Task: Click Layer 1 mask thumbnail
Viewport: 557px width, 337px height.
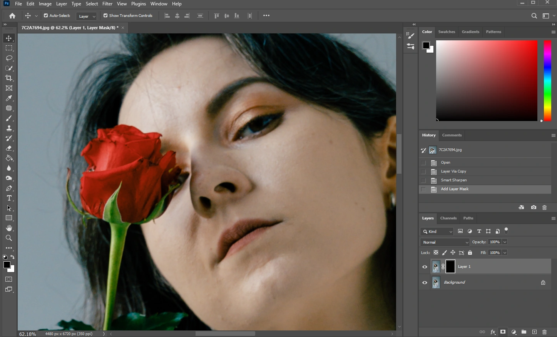Action: [x=450, y=267]
